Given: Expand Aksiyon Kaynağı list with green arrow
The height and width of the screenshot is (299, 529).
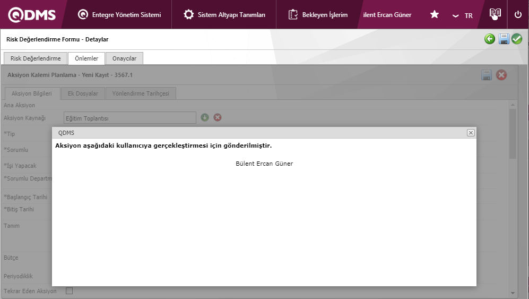Looking at the screenshot, I should [205, 117].
